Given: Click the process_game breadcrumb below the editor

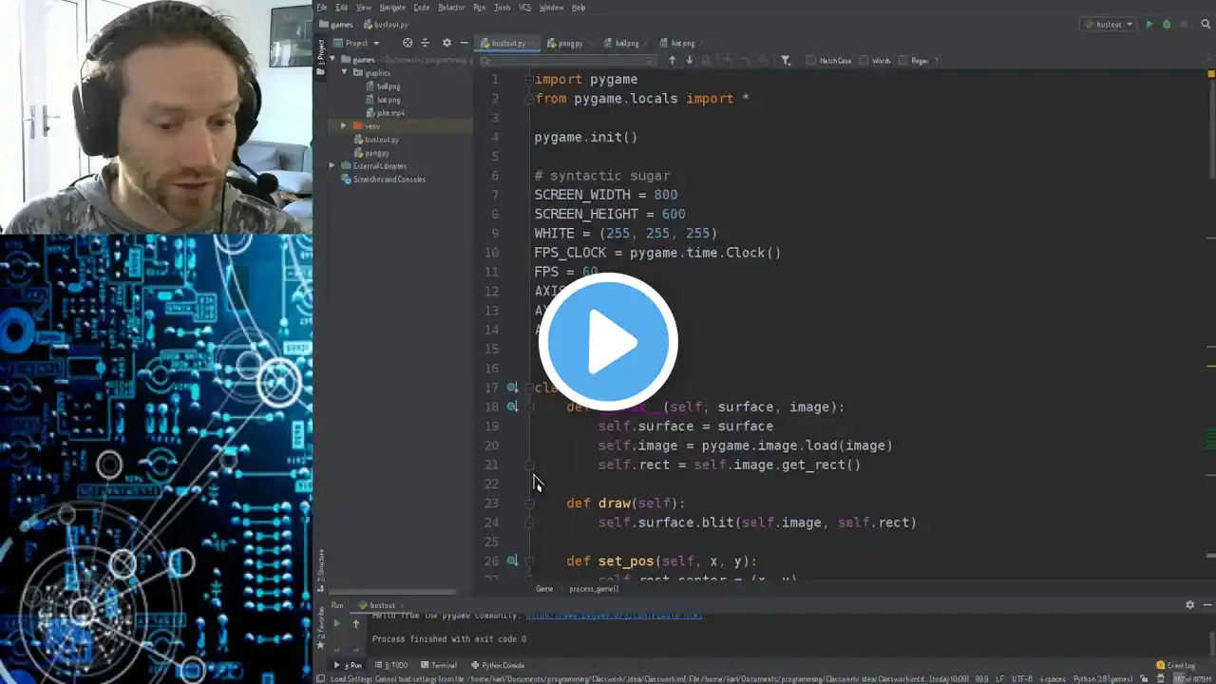Looking at the screenshot, I should point(594,589).
